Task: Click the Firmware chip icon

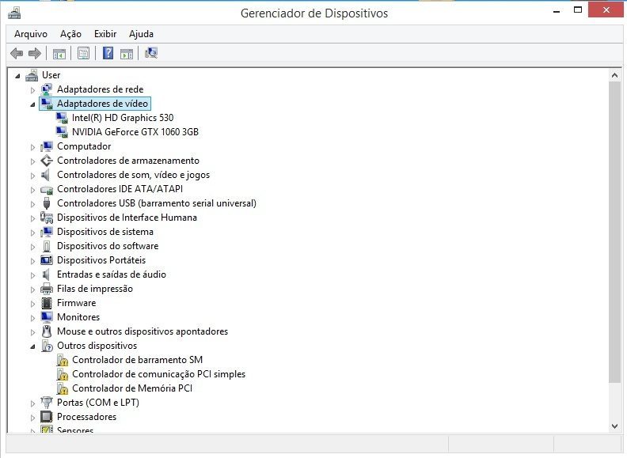Action: [x=47, y=303]
